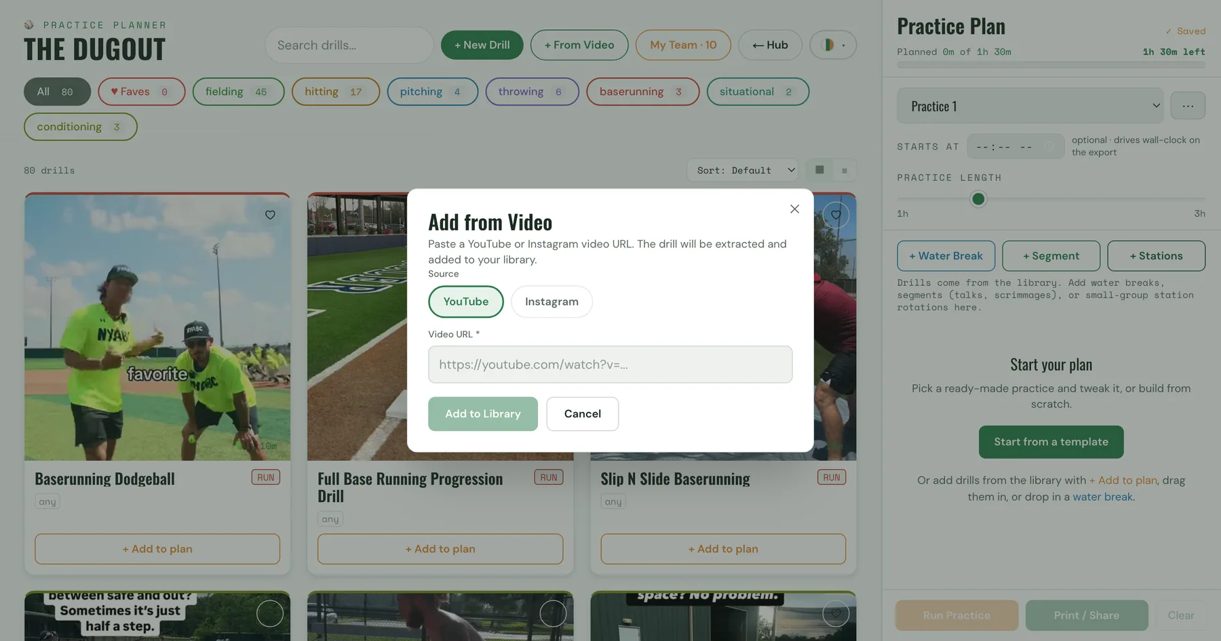Show All 80 drills
Image resolution: width=1221 pixels, height=641 pixels.
point(57,91)
